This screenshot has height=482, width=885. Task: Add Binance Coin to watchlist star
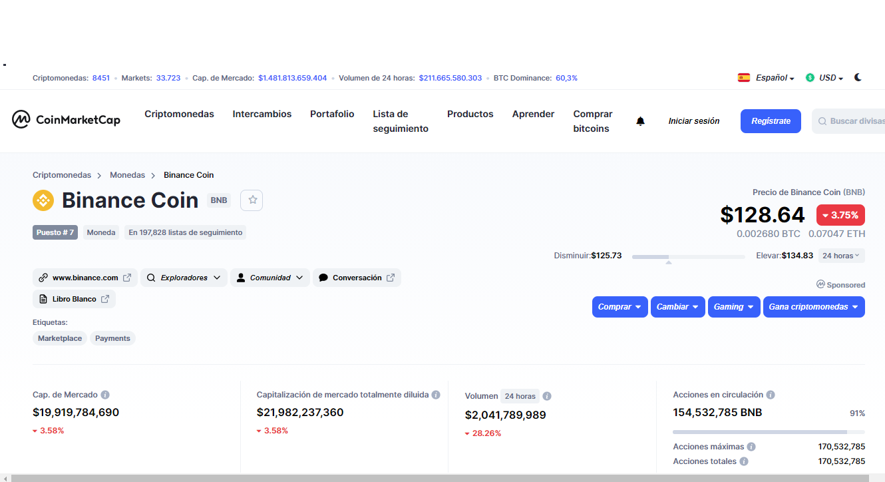tap(252, 200)
